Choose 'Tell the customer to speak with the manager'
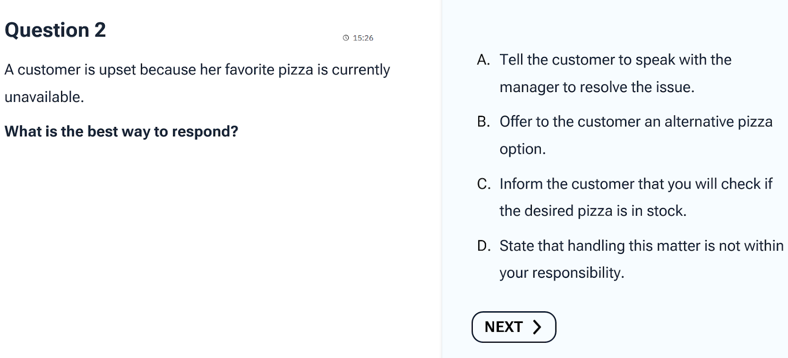 point(616,73)
